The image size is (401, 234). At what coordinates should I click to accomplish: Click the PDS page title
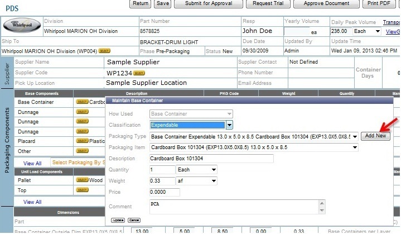tap(12, 8)
